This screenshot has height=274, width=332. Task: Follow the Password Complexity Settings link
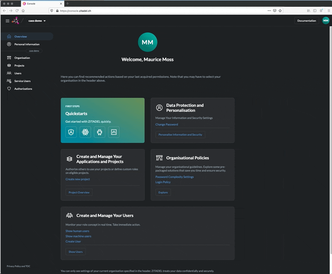[x=174, y=177]
